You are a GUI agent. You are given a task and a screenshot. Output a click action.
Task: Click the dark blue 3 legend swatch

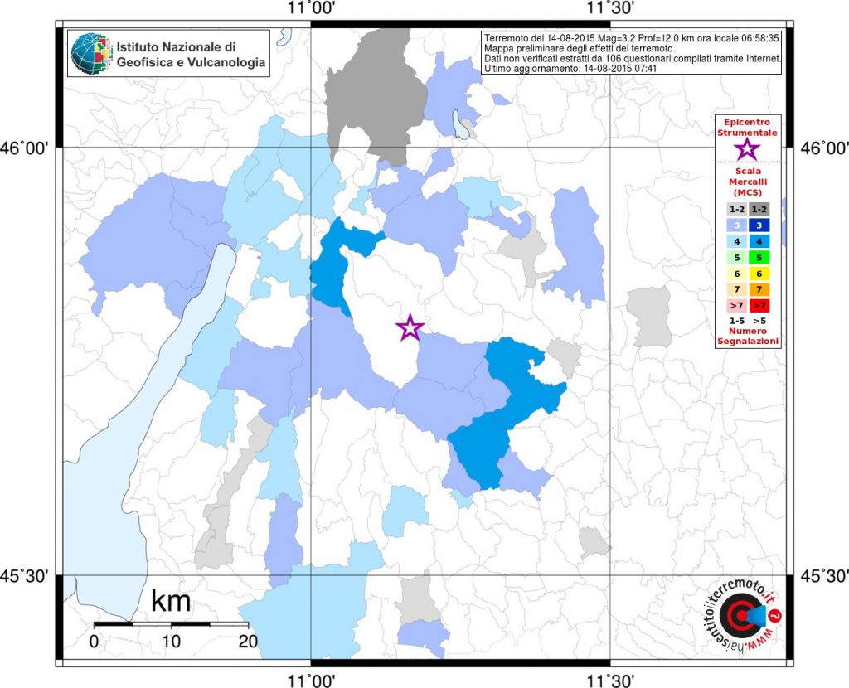[x=759, y=225]
